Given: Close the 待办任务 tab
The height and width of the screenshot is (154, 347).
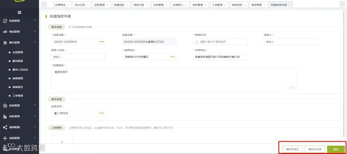Looking at the screenshot, I should [88, 5].
